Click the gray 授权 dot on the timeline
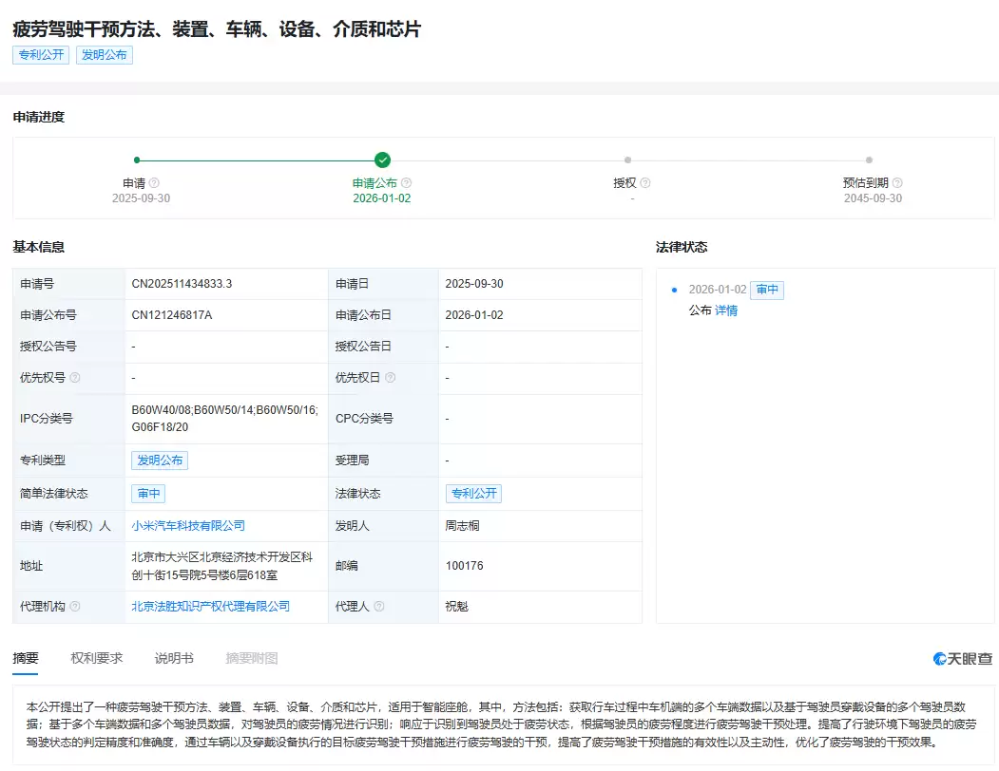The height and width of the screenshot is (771, 999). (627, 160)
